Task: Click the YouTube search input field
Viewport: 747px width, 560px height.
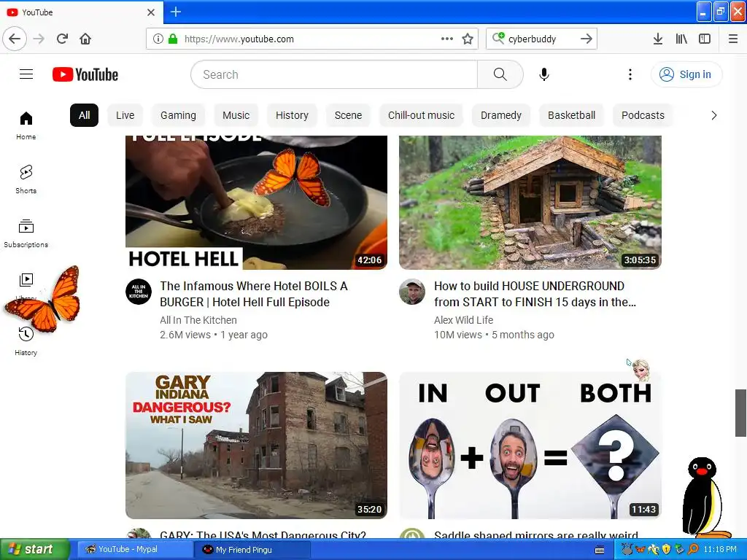Action: click(334, 74)
